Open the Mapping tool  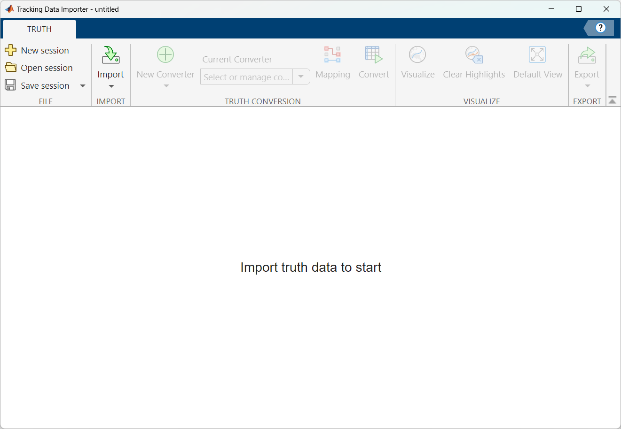[332, 55]
